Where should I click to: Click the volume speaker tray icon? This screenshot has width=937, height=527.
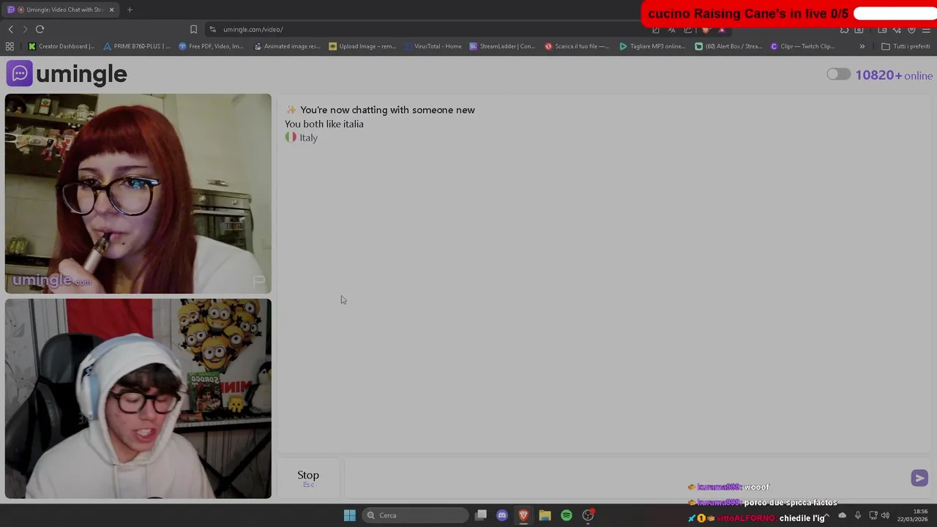pos(885,515)
